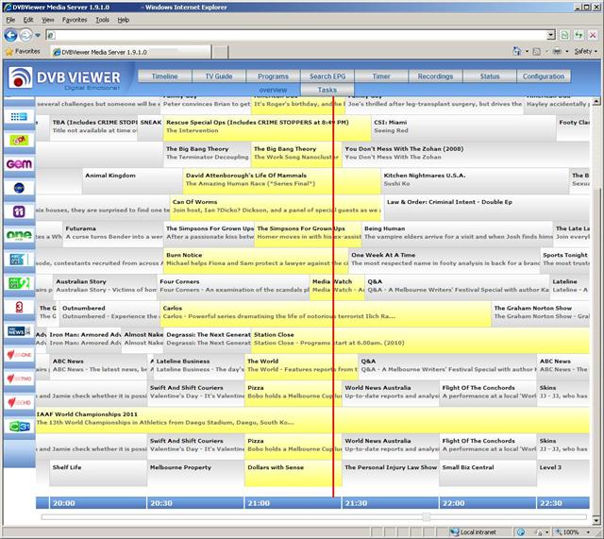Click the page scrollbar down arrow
This screenshot has width=604, height=539.
pos(596,520)
